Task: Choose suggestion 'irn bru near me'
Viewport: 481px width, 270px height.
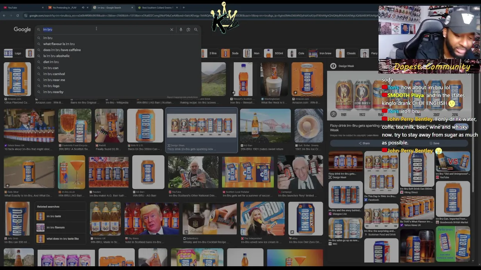Action: coord(54,80)
